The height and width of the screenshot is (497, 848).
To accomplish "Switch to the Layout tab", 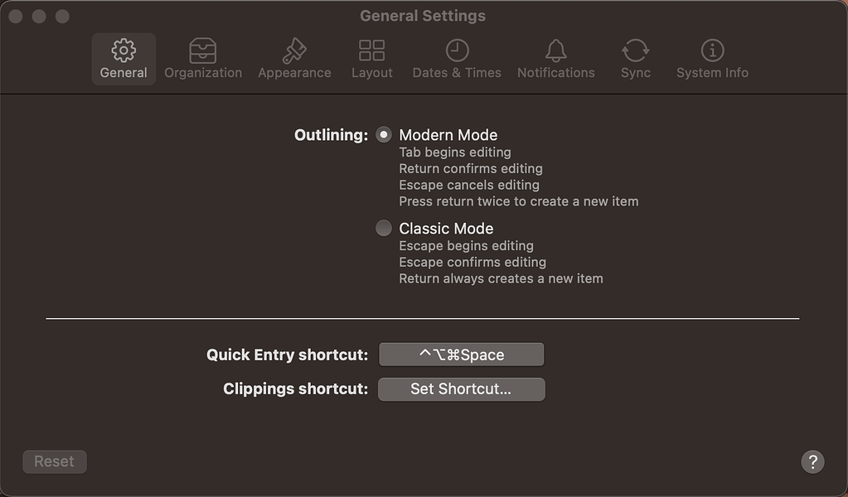I will click(x=371, y=58).
